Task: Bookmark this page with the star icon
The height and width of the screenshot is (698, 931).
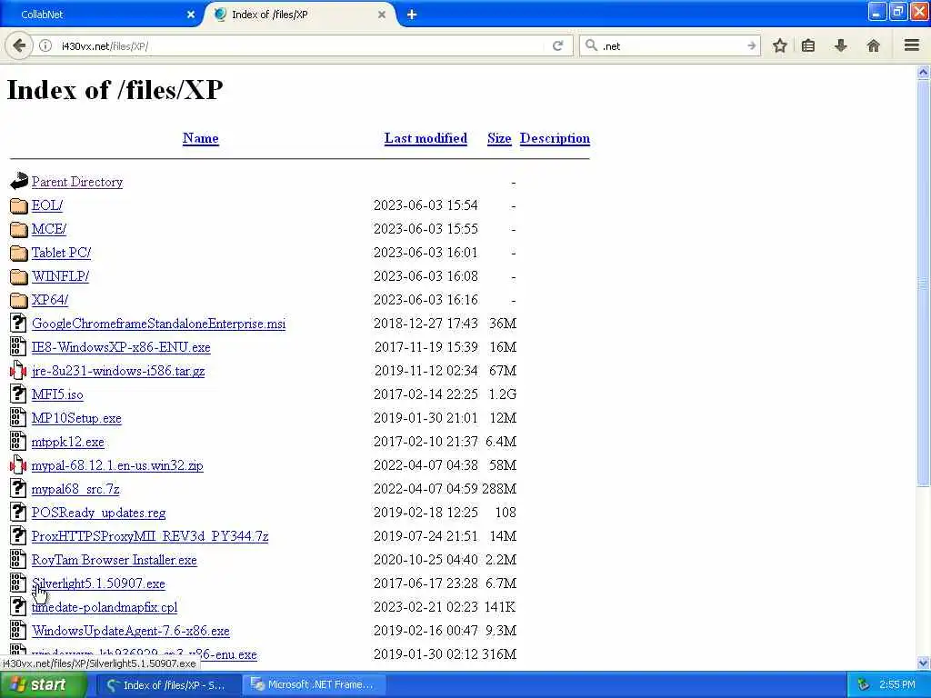Action: click(779, 45)
